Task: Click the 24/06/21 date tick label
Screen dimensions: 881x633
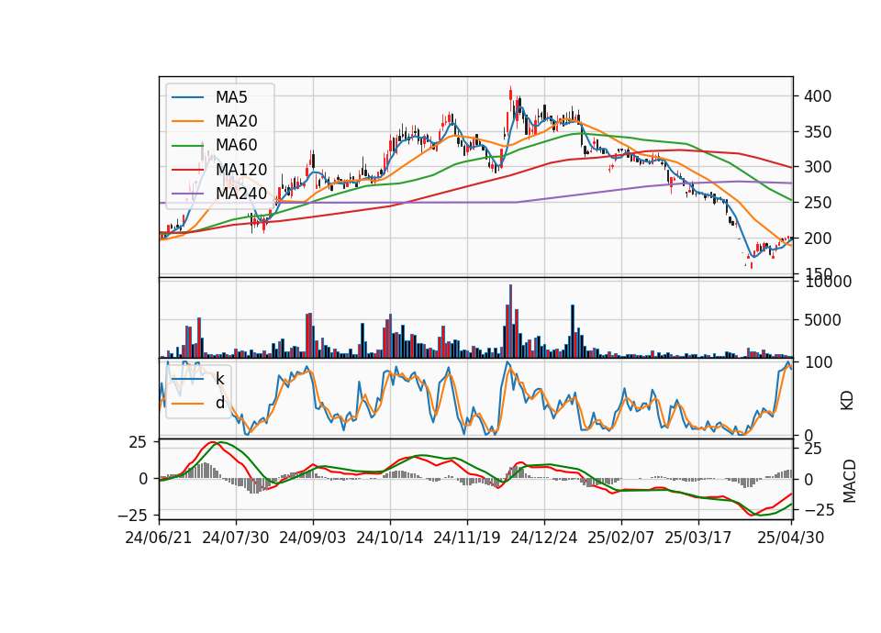Action: 159,538
